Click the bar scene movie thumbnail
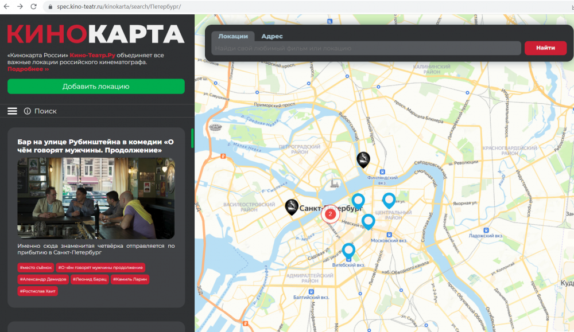Screen dimensions: 574x332 coord(96,198)
